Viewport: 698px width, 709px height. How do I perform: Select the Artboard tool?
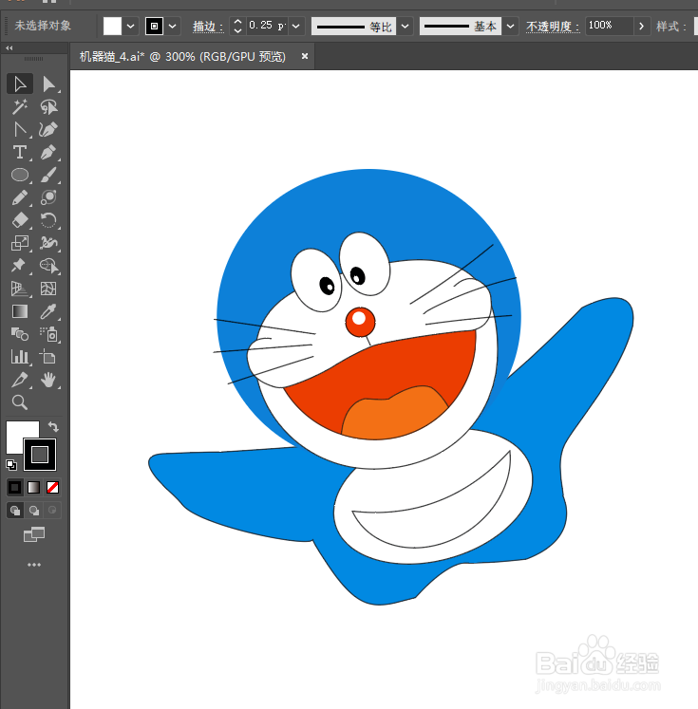[48, 357]
